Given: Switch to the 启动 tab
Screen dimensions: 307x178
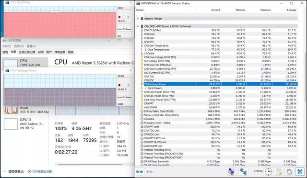Looking at the screenshot, I should pyautogui.click(x=41, y=52).
